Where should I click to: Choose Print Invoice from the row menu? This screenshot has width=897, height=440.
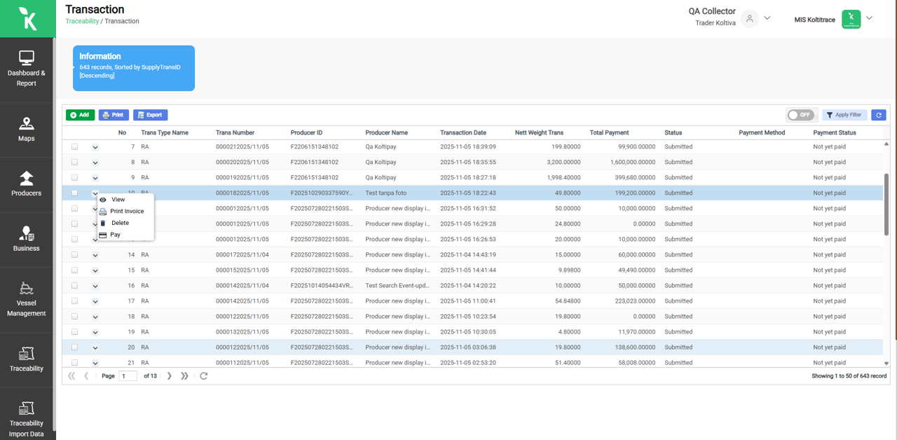coord(125,211)
